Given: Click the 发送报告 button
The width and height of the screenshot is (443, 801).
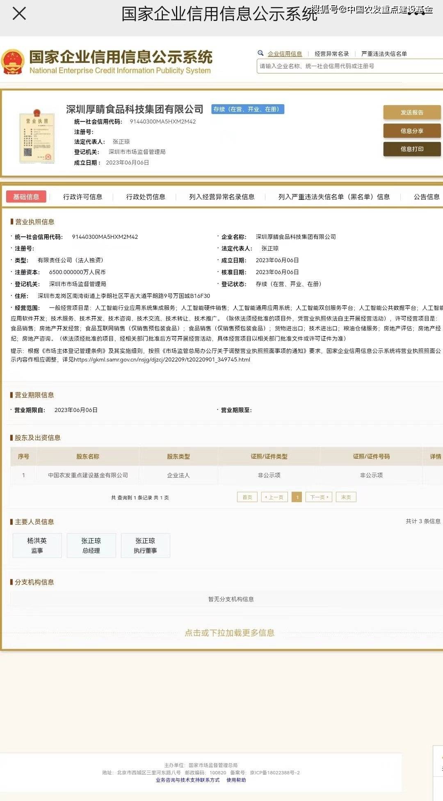Looking at the screenshot, I should click(x=412, y=112).
